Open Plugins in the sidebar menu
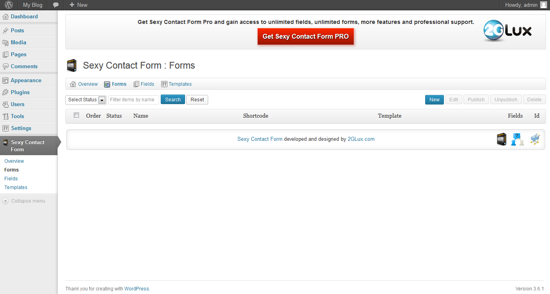The height and width of the screenshot is (294, 550). pos(20,92)
